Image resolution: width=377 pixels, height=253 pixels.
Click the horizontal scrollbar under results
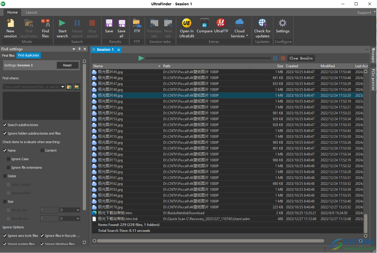[210, 241]
